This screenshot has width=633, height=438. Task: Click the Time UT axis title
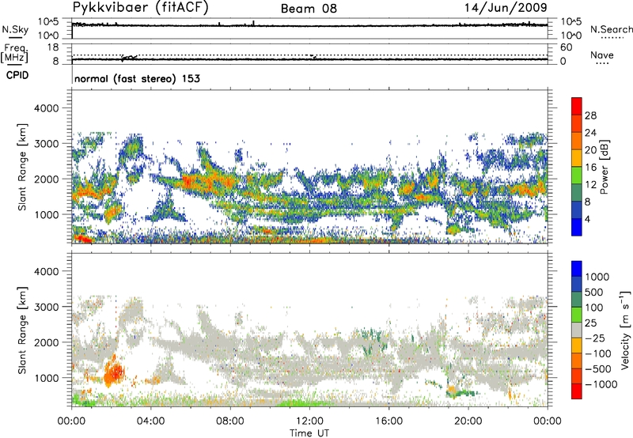[309, 433]
